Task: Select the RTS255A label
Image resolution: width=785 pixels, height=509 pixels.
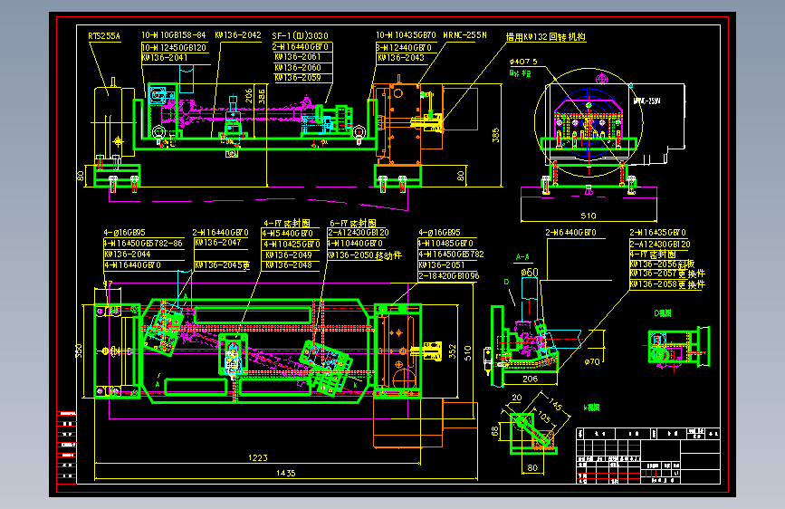Action: (104, 36)
